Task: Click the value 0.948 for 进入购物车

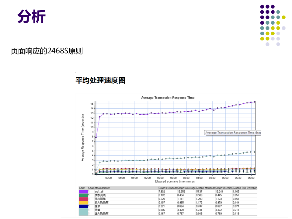Action: pyautogui.click(x=199, y=214)
